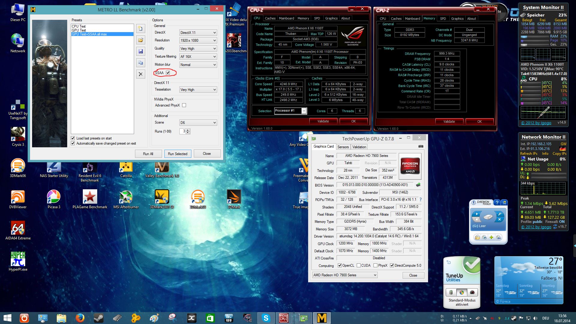576x324 pixels.
Task: Switch to Mainboard tab in left CPU-Z
Action: 286,18
